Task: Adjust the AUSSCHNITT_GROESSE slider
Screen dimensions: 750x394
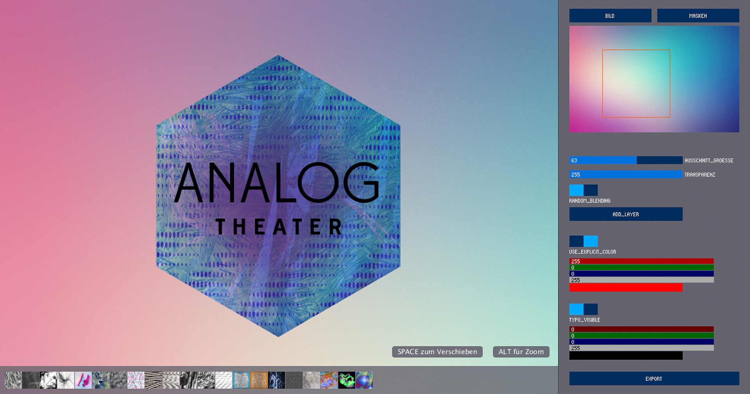Action: (626, 160)
